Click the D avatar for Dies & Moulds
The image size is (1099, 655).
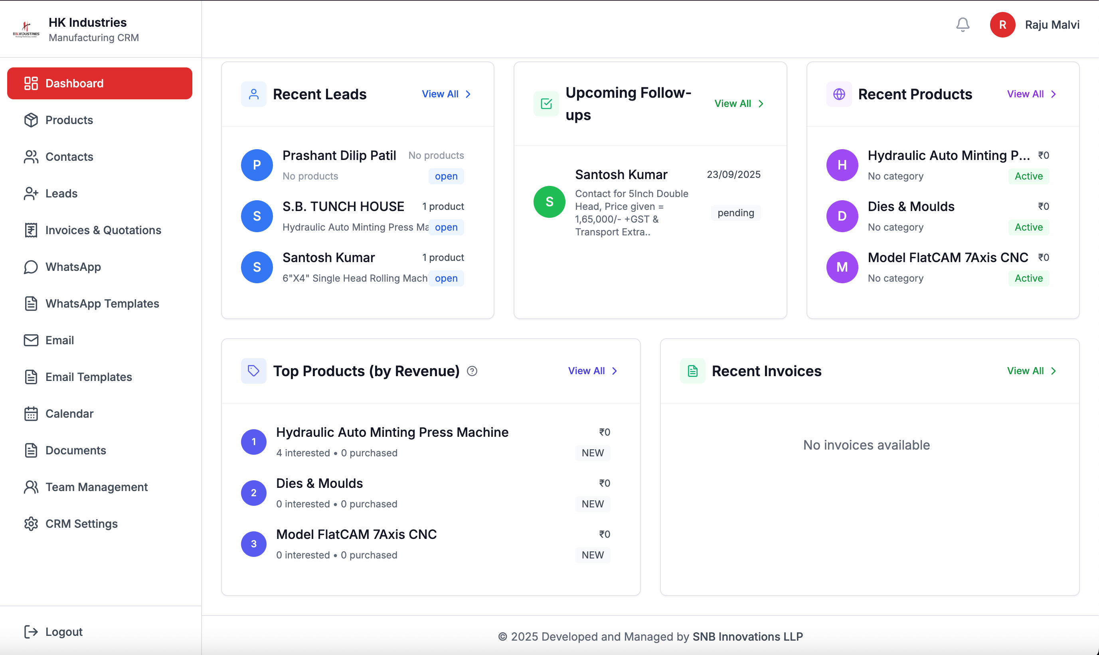(842, 216)
